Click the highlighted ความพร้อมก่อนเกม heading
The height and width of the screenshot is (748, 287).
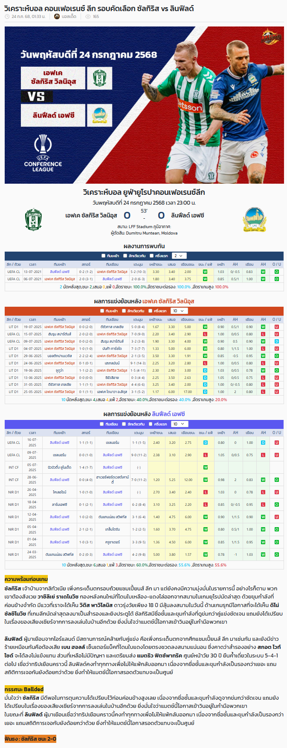pos(26,579)
